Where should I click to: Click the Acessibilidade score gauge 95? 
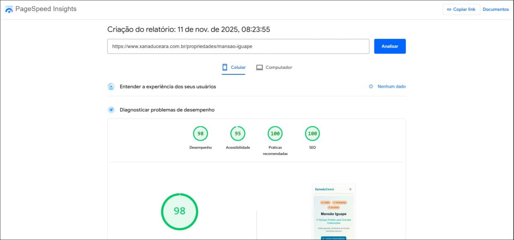click(238, 133)
